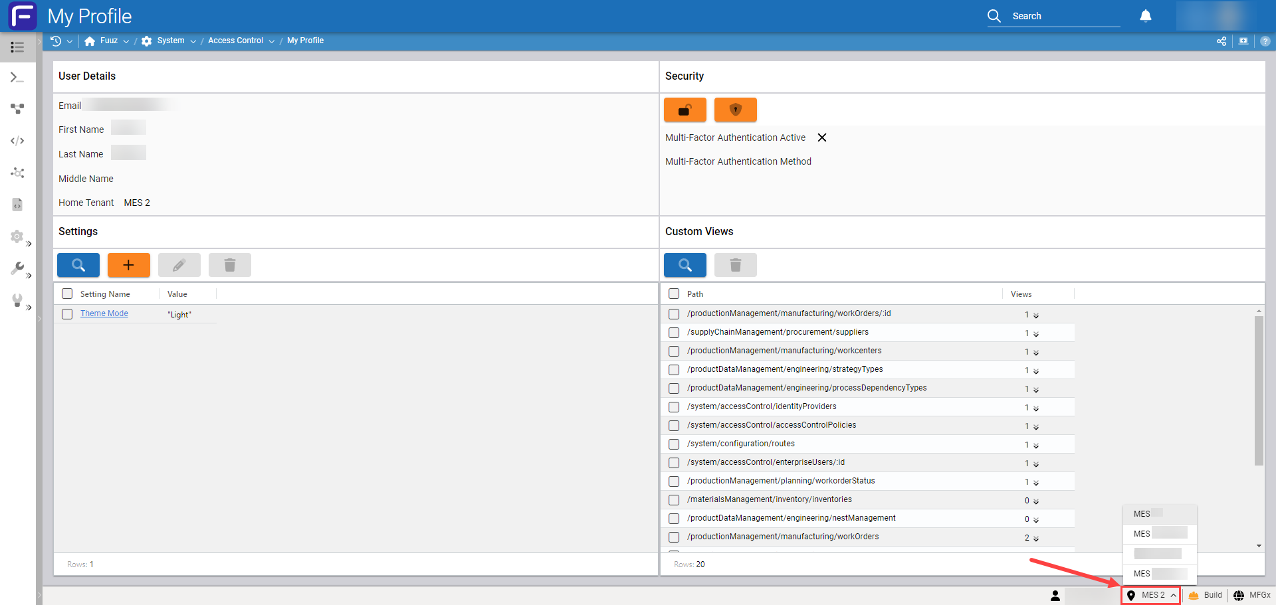Toggle the Theme Mode row checkbox

coord(67,314)
